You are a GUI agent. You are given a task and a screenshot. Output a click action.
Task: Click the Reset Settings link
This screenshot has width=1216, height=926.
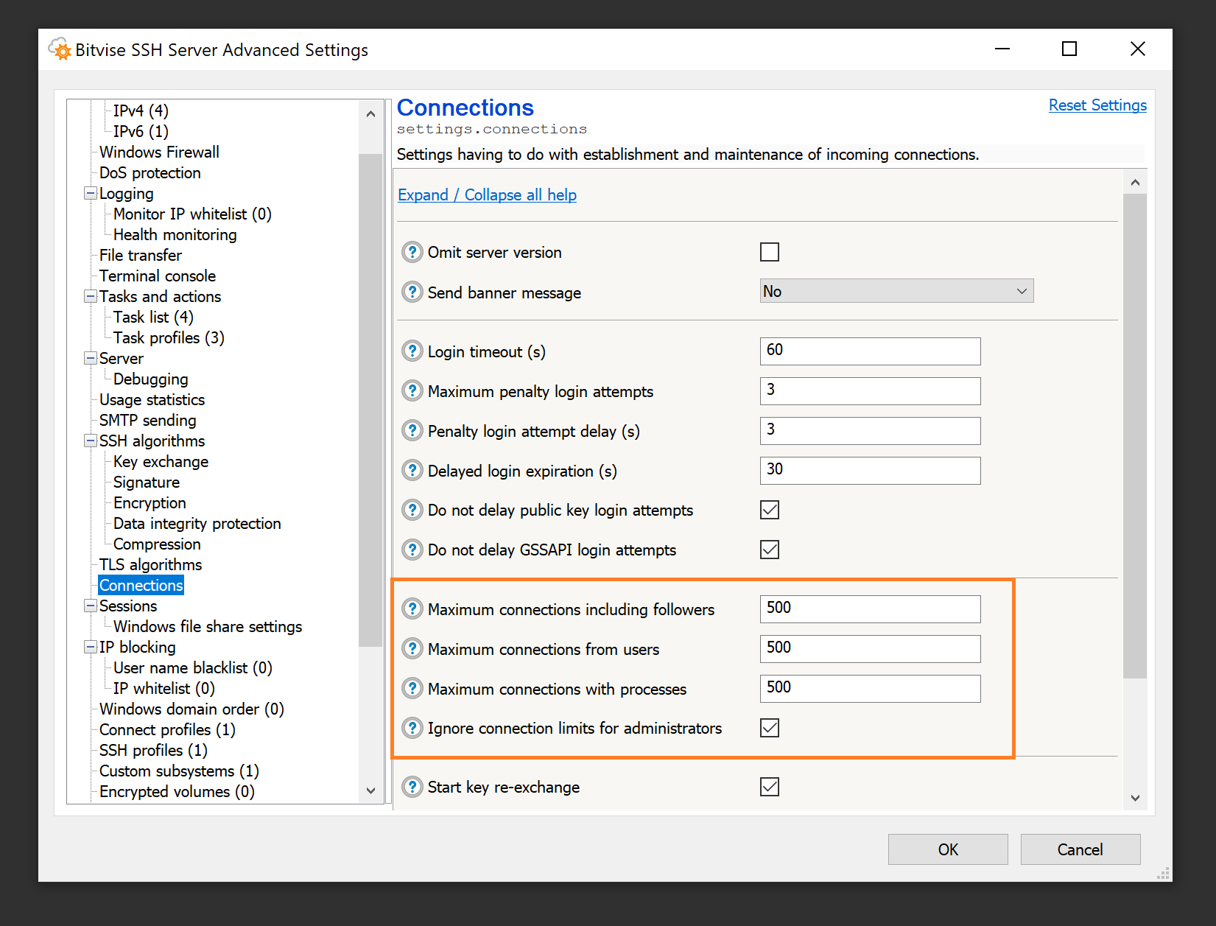pyautogui.click(x=1097, y=105)
